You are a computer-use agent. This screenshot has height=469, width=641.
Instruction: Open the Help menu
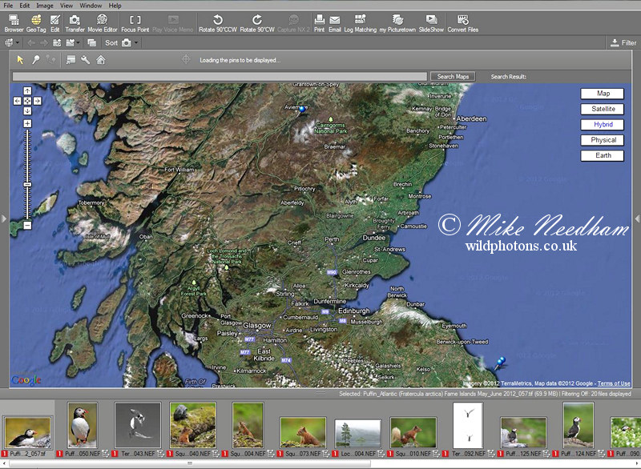click(115, 6)
